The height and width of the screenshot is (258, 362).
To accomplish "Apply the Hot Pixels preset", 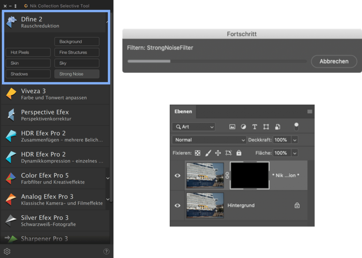I will pyautogui.click(x=28, y=52).
